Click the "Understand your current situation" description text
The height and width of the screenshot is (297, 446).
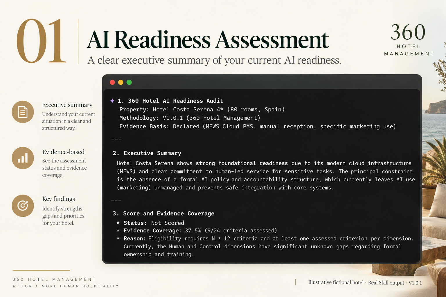click(x=69, y=121)
